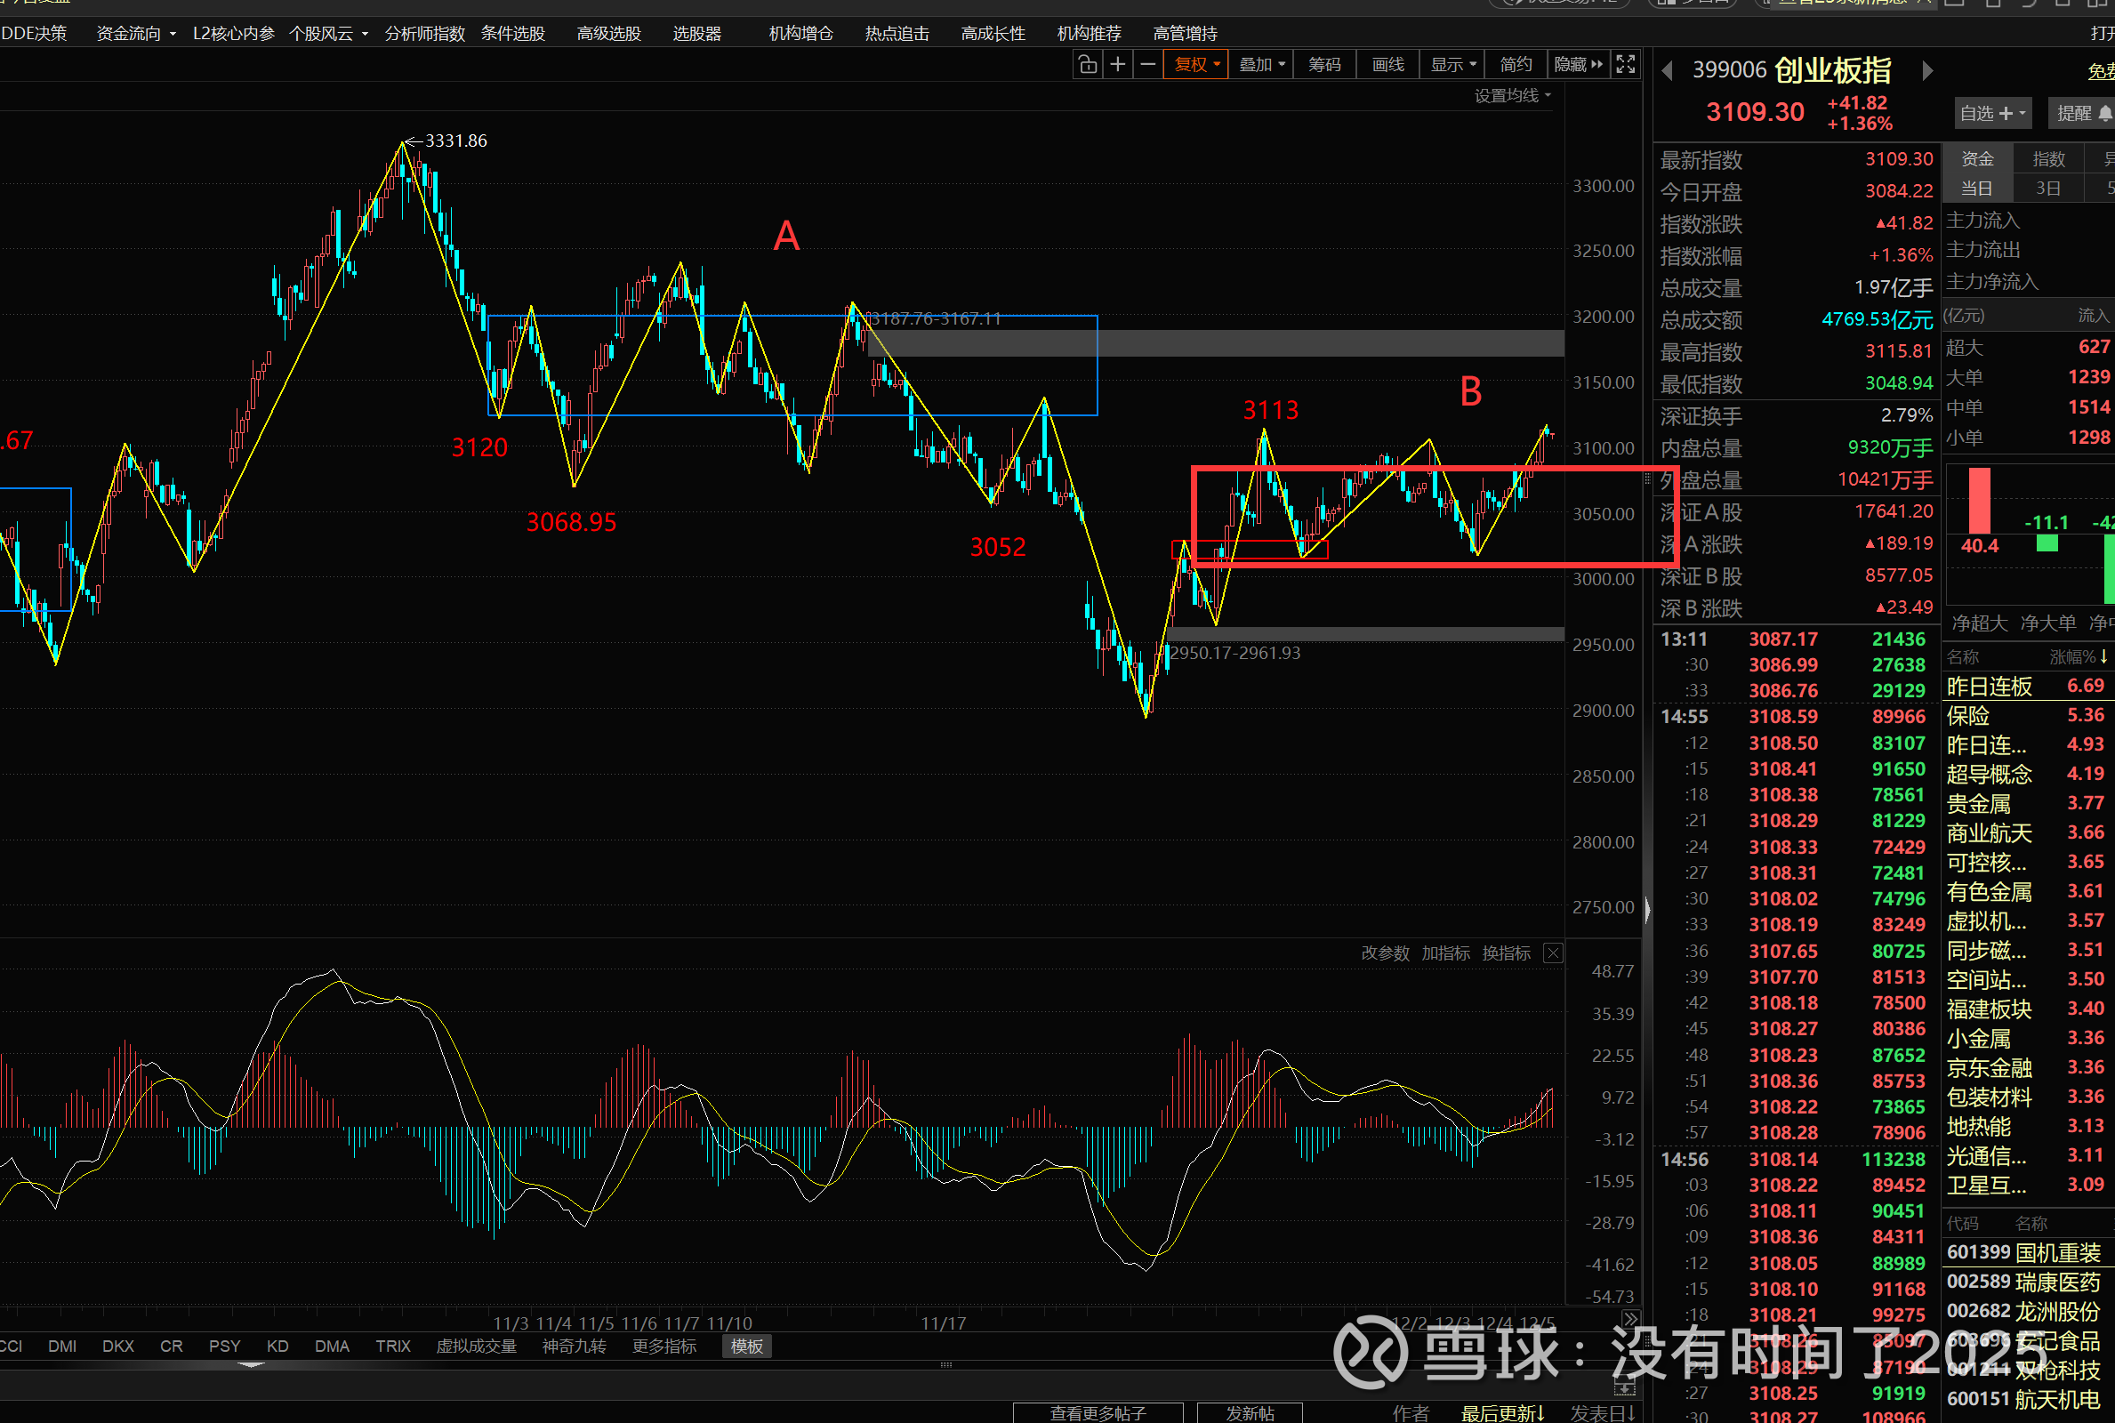Go to next stock arrow
Viewport: 2115px width, 1423px height.
(1927, 71)
